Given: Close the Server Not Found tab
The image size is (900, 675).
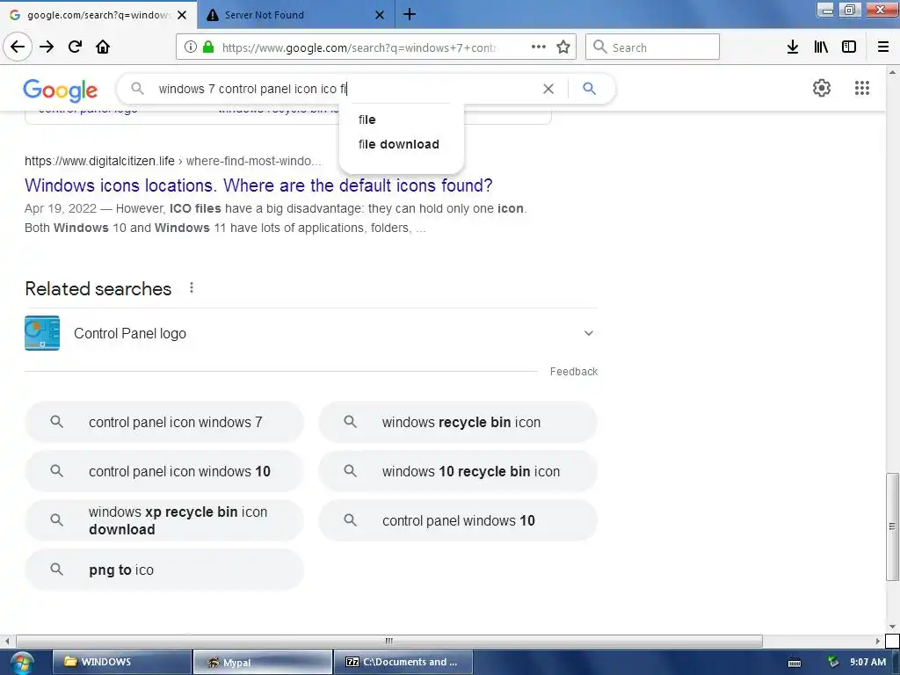Looking at the screenshot, I should [x=380, y=15].
